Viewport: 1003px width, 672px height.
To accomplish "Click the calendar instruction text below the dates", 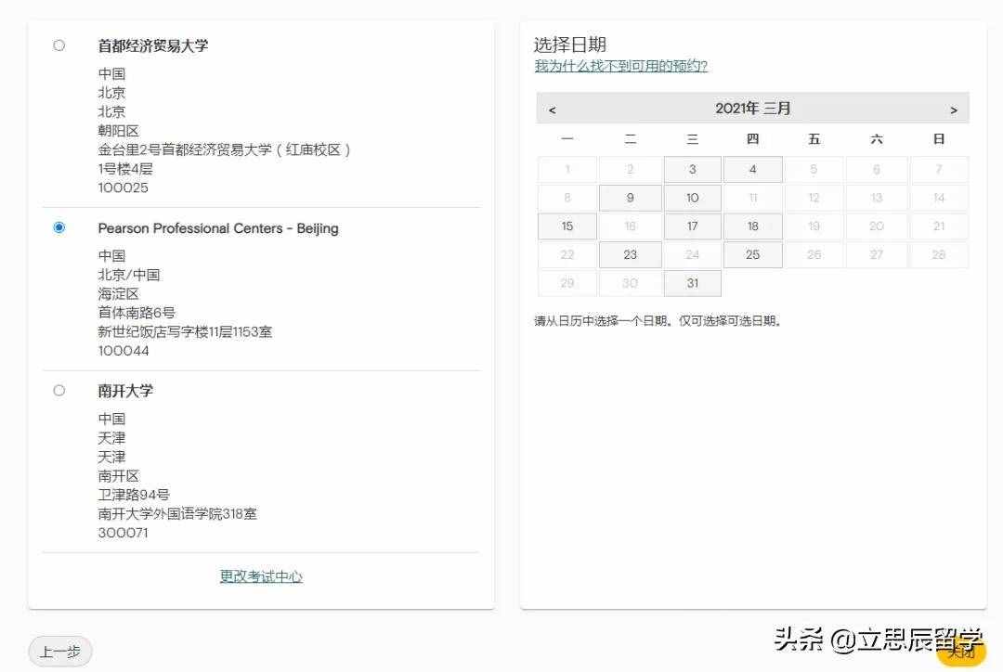I will pos(658,321).
